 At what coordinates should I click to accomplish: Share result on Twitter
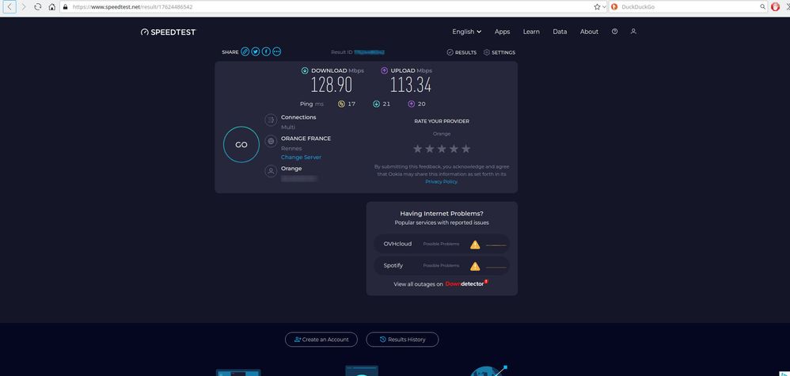pos(256,52)
